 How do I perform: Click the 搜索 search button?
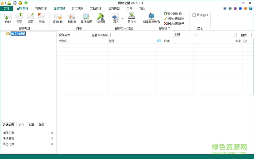(244, 35)
